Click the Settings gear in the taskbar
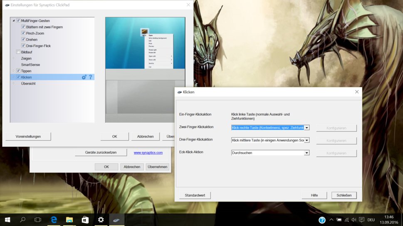Image resolution: width=403 pixels, height=226 pixels. click(101, 220)
